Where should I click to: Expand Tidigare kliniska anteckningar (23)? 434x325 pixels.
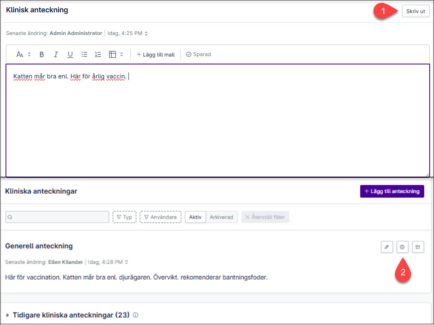8,315
